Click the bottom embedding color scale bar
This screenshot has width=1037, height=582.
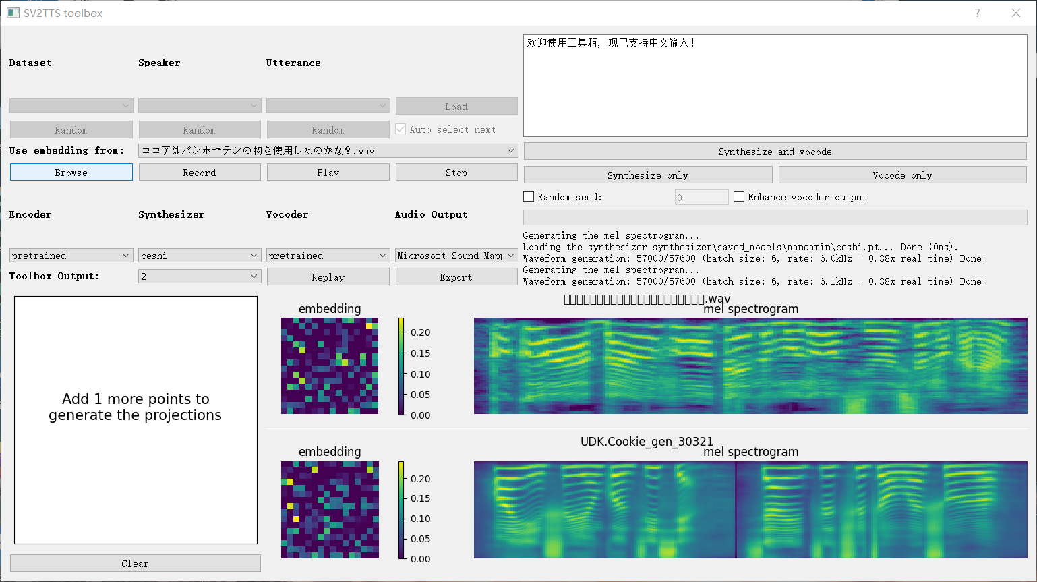(401, 510)
